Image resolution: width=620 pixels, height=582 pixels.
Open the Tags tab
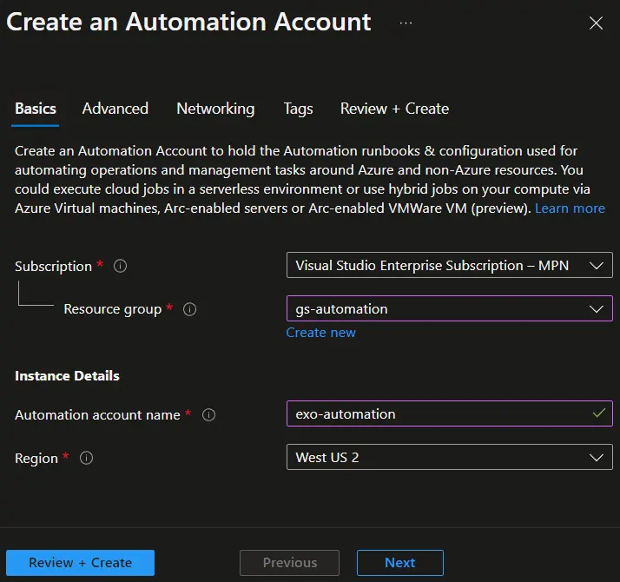click(298, 109)
